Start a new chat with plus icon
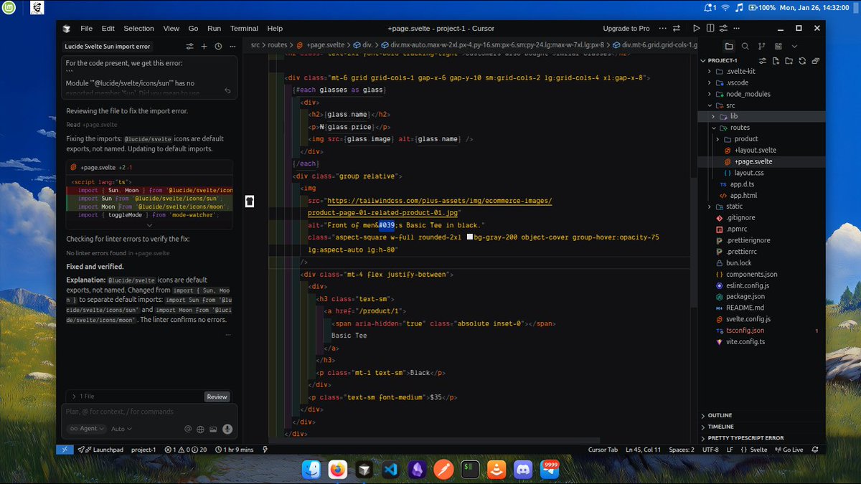This screenshot has width=861, height=484. click(x=204, y=46)
